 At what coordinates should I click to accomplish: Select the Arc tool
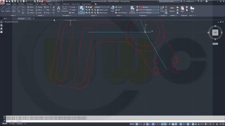pos(19,9)
